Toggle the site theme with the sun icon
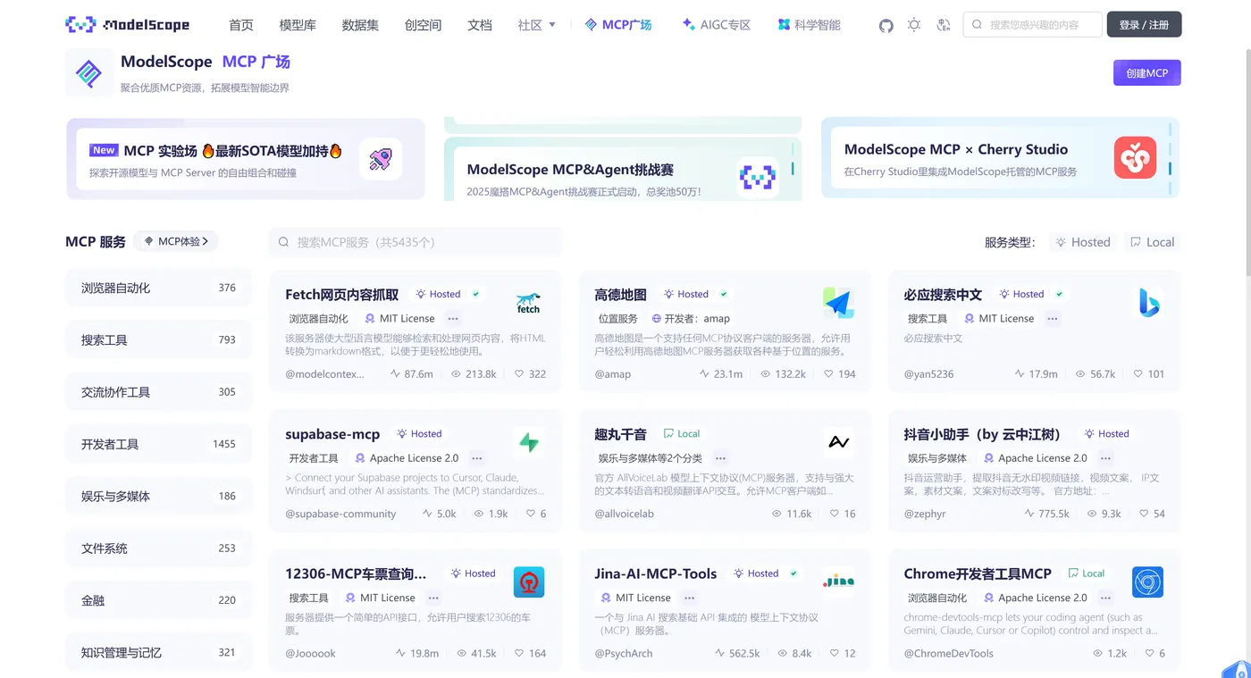The width and height of the screenshot is (1251, 678). (x=914, y=25)
